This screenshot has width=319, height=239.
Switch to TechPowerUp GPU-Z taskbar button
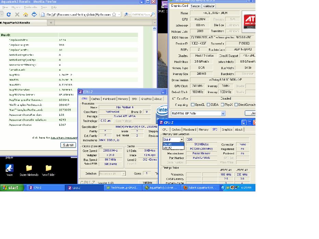123,187
